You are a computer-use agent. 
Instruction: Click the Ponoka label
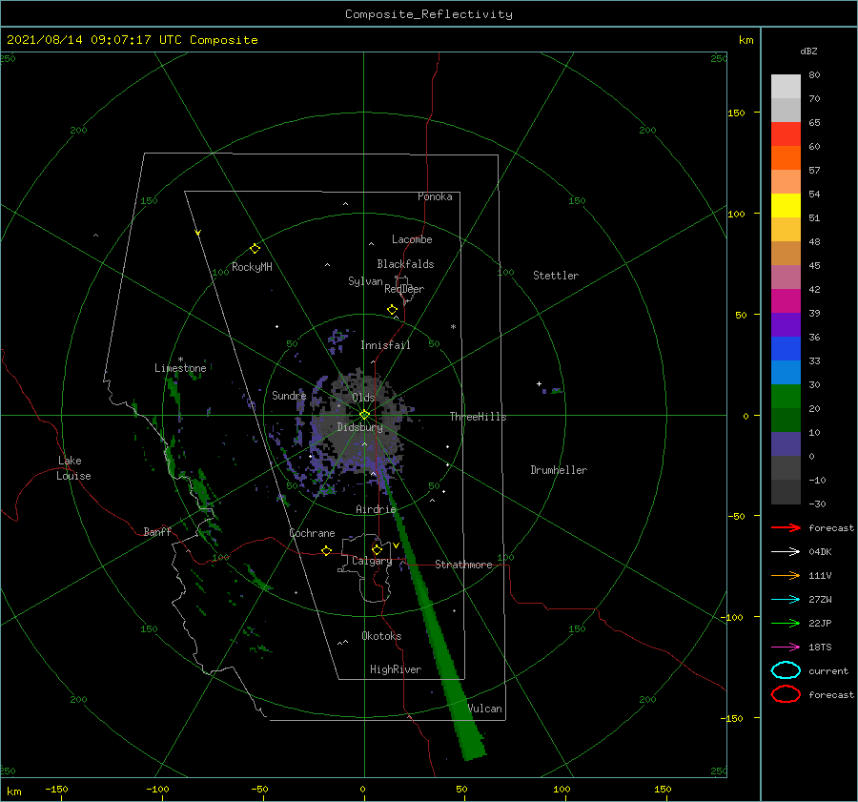click(x=435, y=196)
